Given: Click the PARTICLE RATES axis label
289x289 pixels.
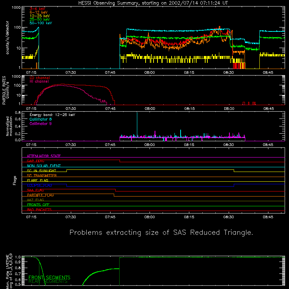Looking at the screenshot, I should (4, 90).
